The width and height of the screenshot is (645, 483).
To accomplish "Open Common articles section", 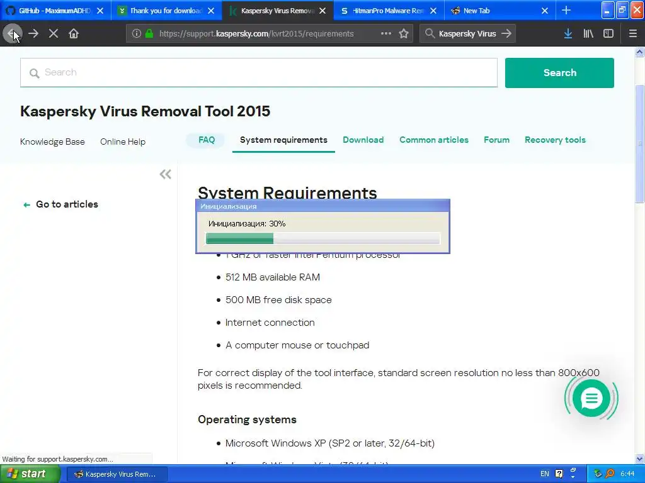I will (434, 140).
